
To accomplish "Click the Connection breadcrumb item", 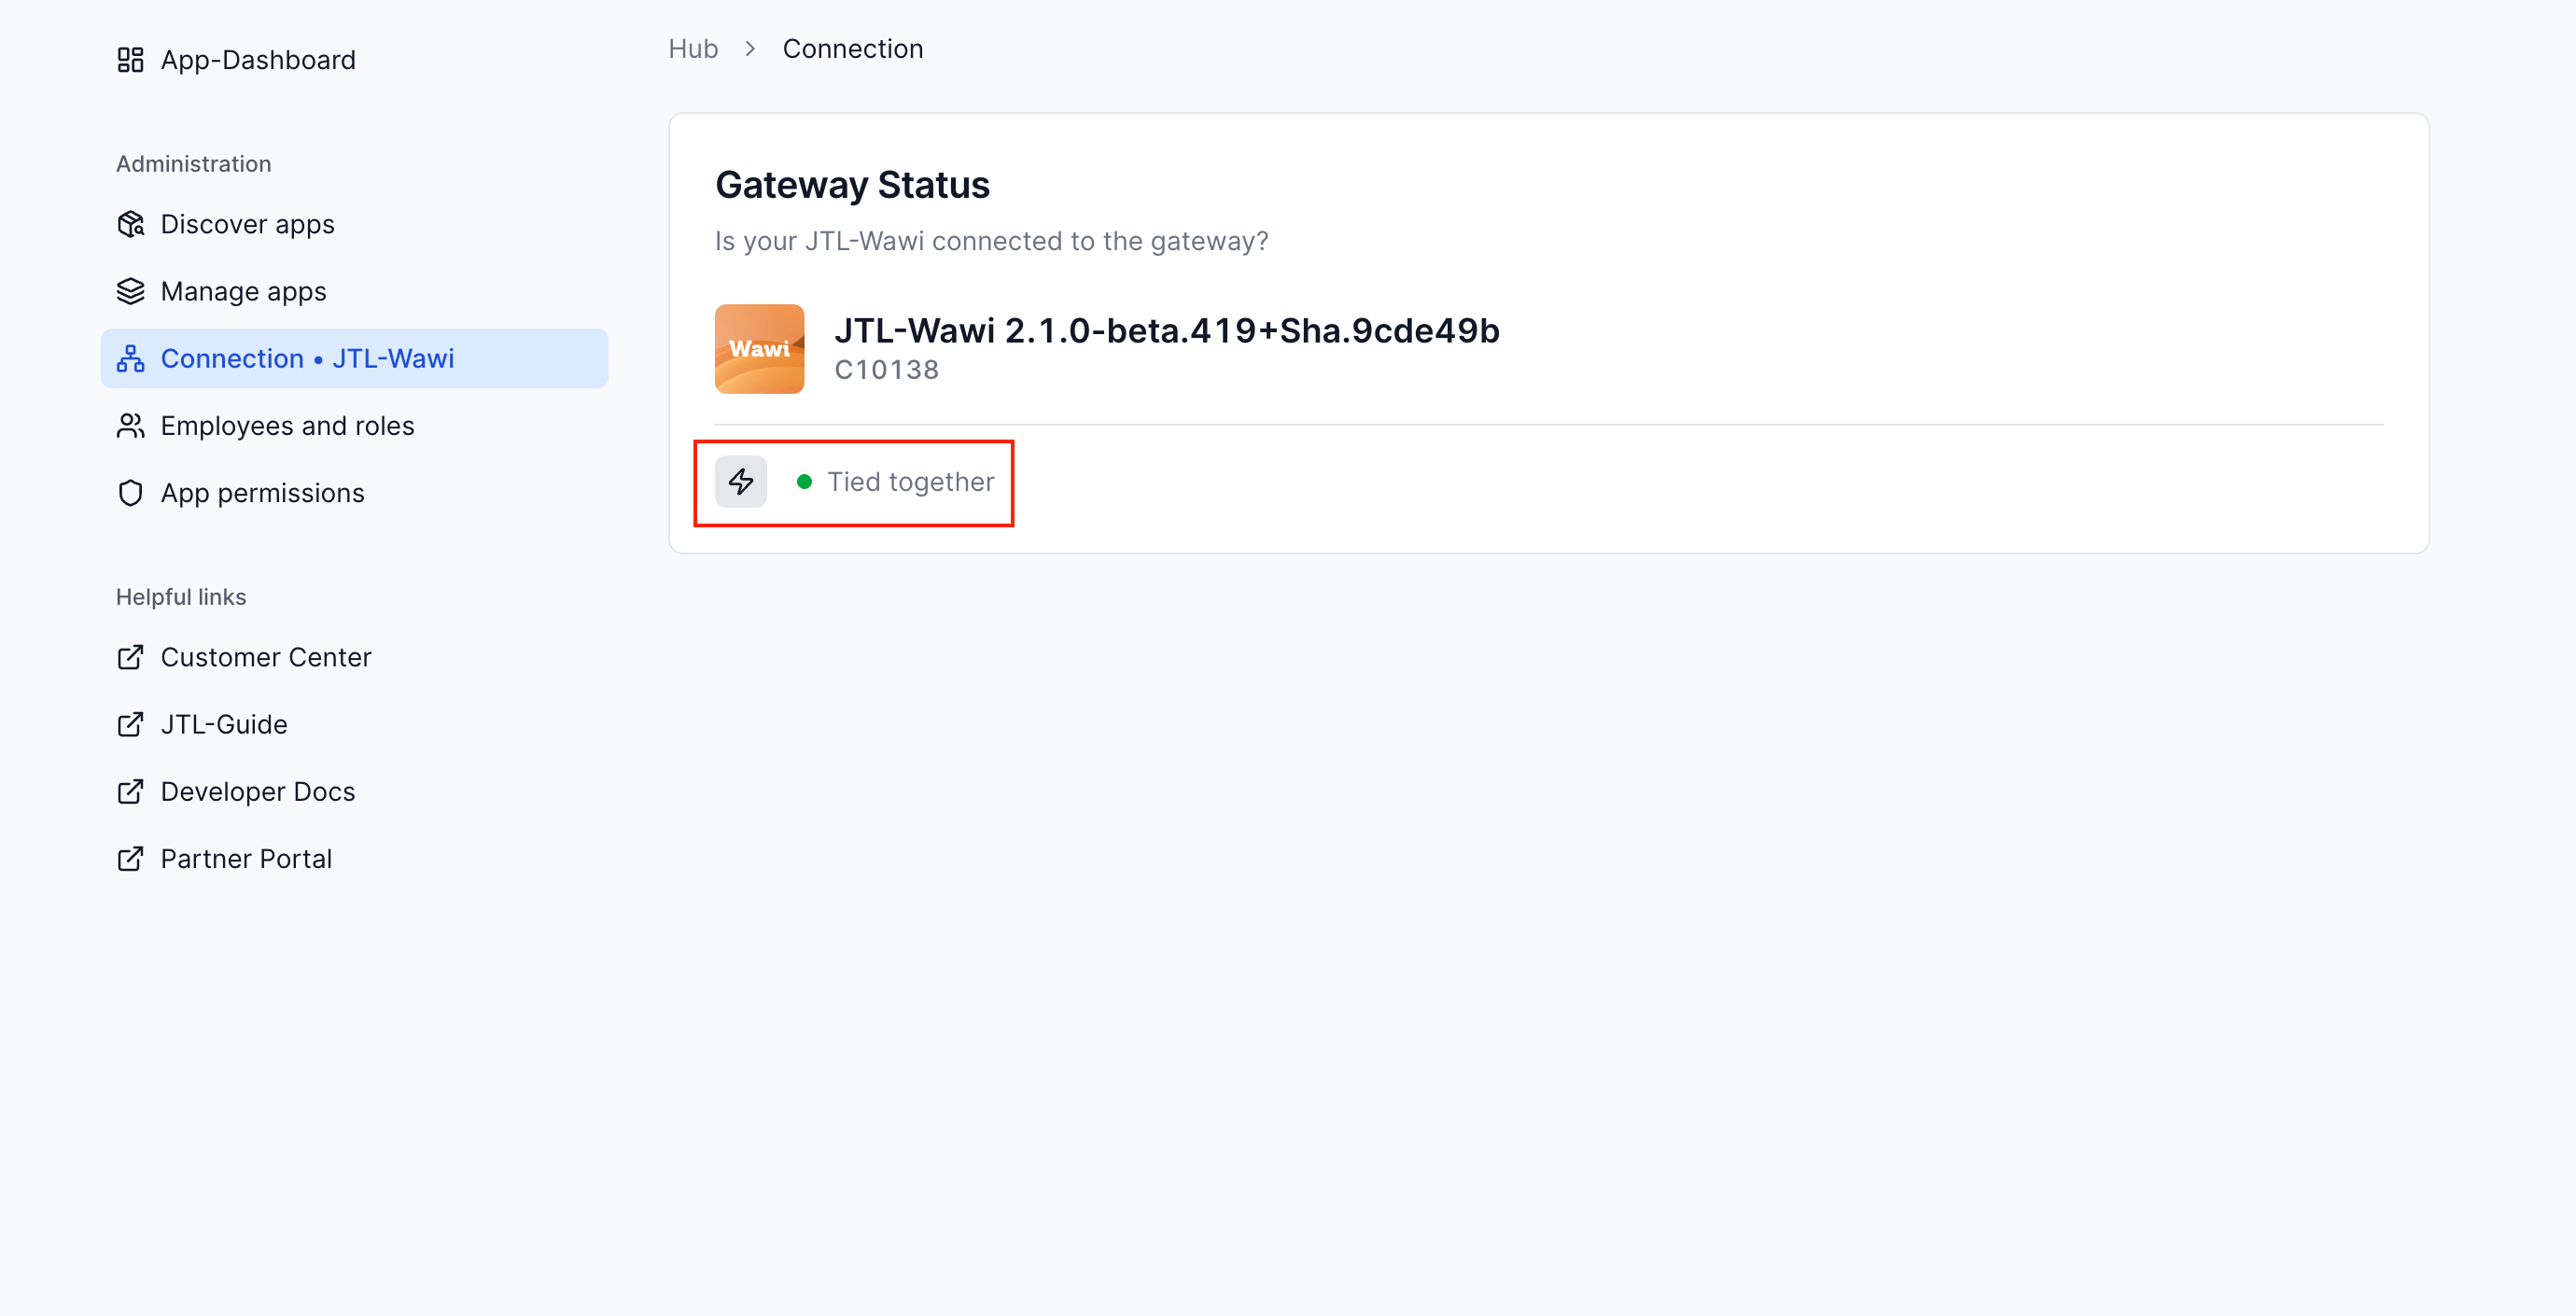I will (852, 48).
